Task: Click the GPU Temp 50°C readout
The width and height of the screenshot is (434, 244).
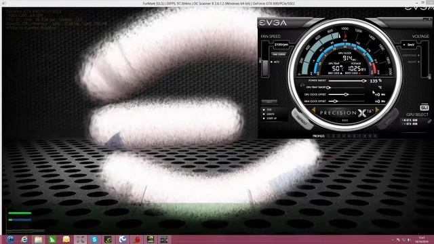Action: tap(338, 68)
